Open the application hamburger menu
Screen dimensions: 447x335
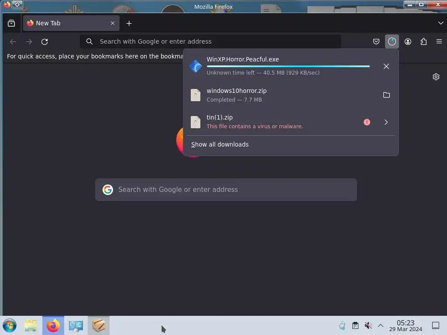pyautogui.click(x=439, y=41)
